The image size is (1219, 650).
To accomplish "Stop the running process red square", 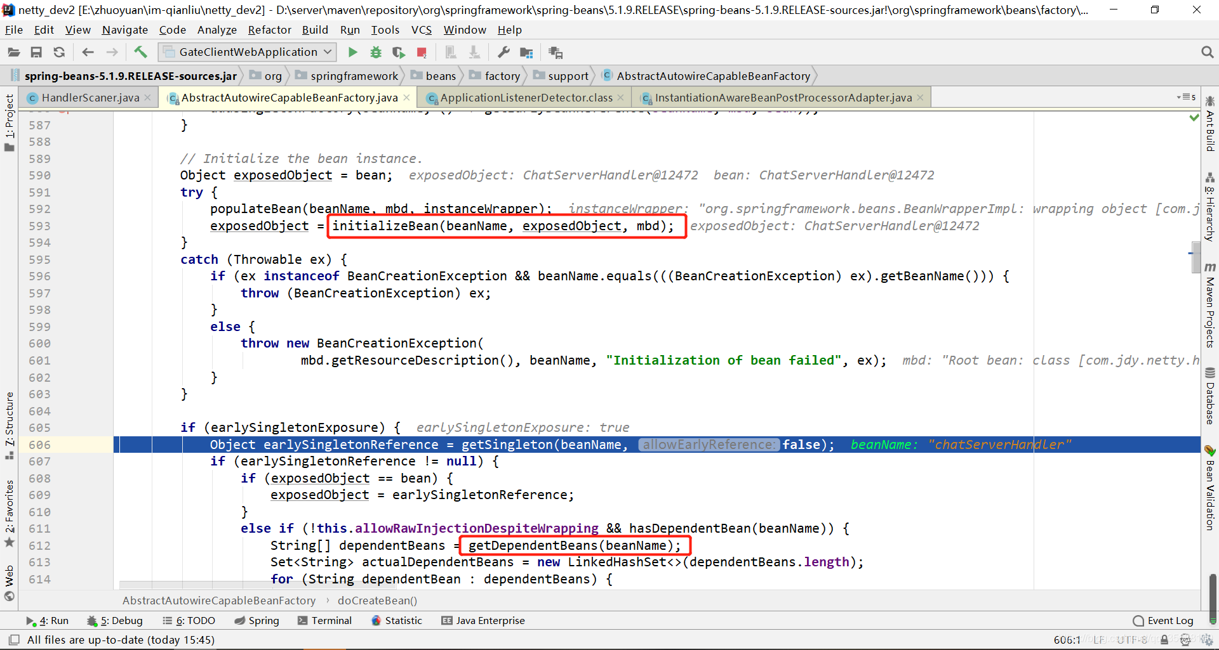I will [422, 53].
